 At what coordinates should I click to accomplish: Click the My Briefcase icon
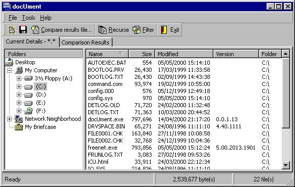click(x=19, y=127)
